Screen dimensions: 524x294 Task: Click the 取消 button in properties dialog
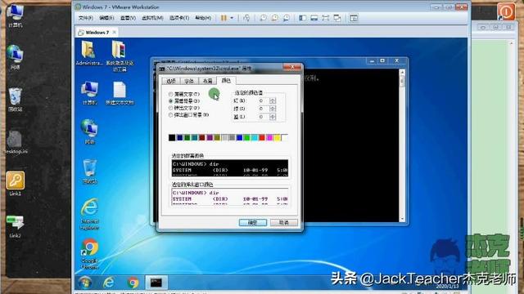tap(284, 222)
